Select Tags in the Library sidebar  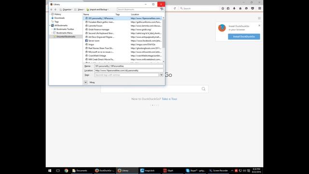tap(56, 22)
